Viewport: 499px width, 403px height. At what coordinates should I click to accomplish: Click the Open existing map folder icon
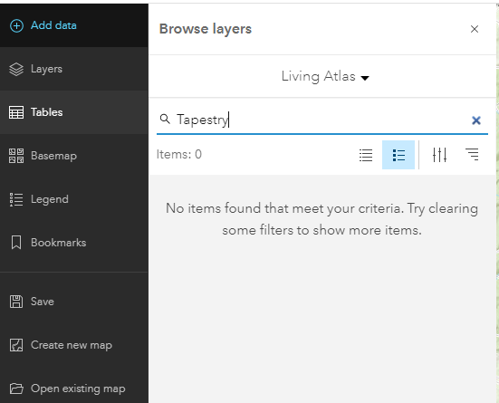coord(16,389)
